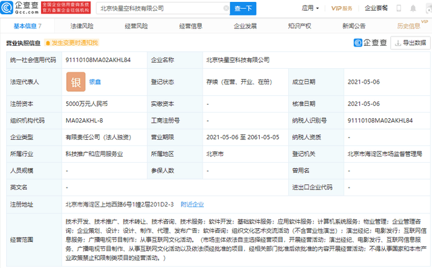Switch to 历史信息 tab
This screenshot has width=432, height=268.
pos(408,26)
